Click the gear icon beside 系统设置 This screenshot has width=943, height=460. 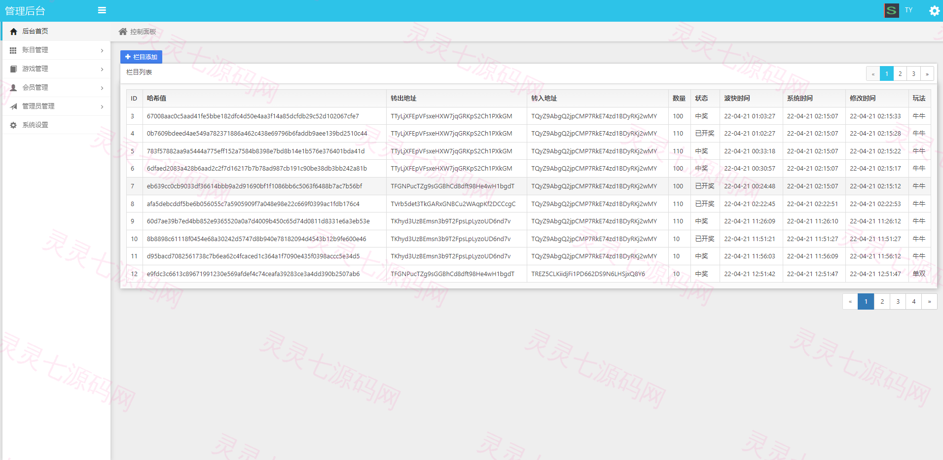[13, 125]
